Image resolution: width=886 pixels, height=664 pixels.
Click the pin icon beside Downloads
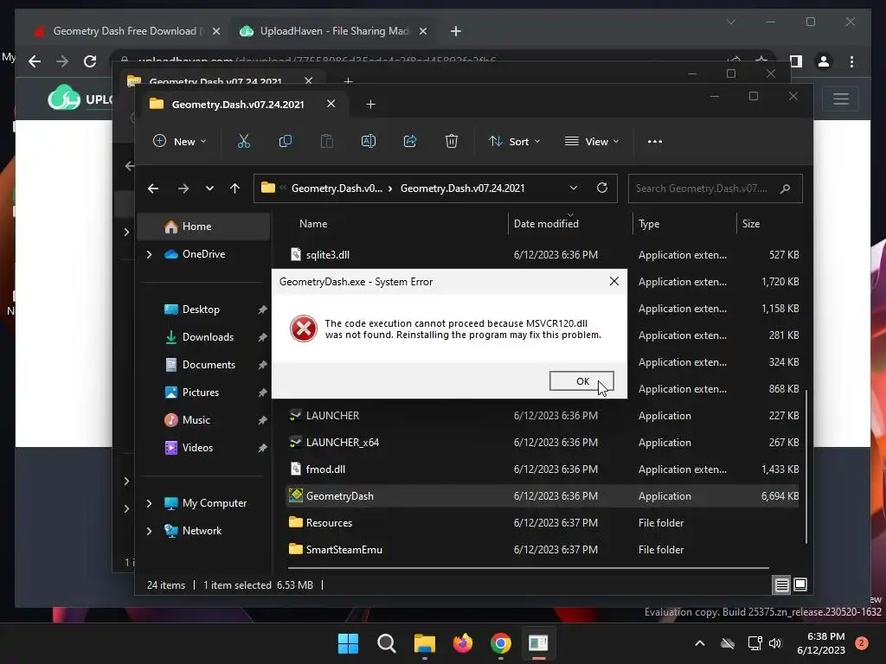click(262, 337)
